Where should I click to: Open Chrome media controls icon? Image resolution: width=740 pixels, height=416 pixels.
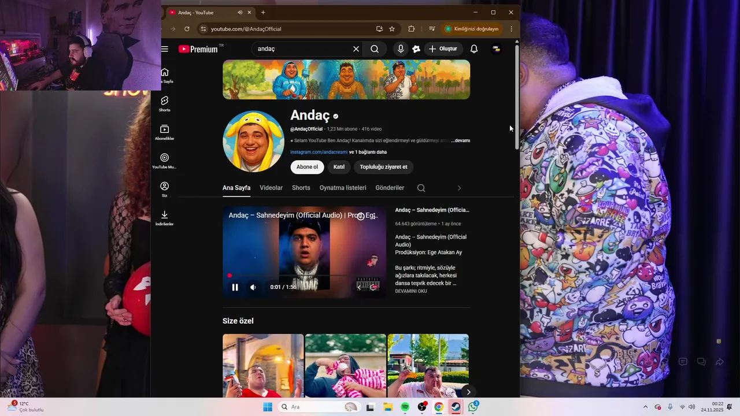(432, 29)
